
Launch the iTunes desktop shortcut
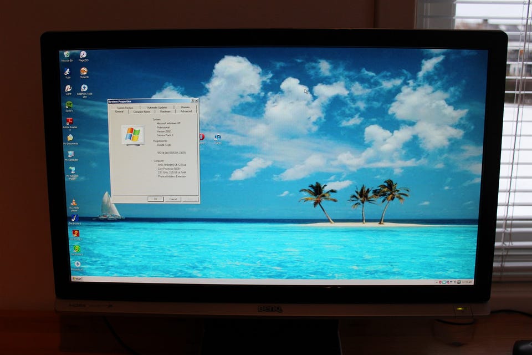(x=217, y=139)
